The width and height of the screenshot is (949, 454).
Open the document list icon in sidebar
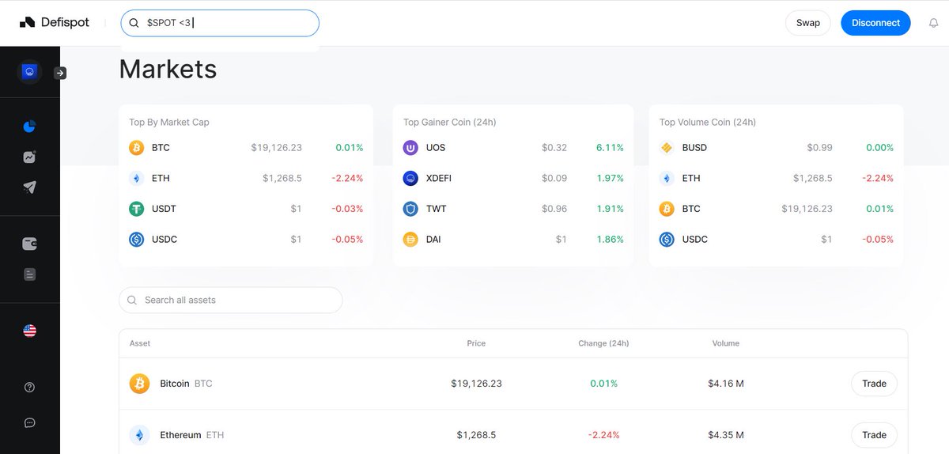pos(29,274)
